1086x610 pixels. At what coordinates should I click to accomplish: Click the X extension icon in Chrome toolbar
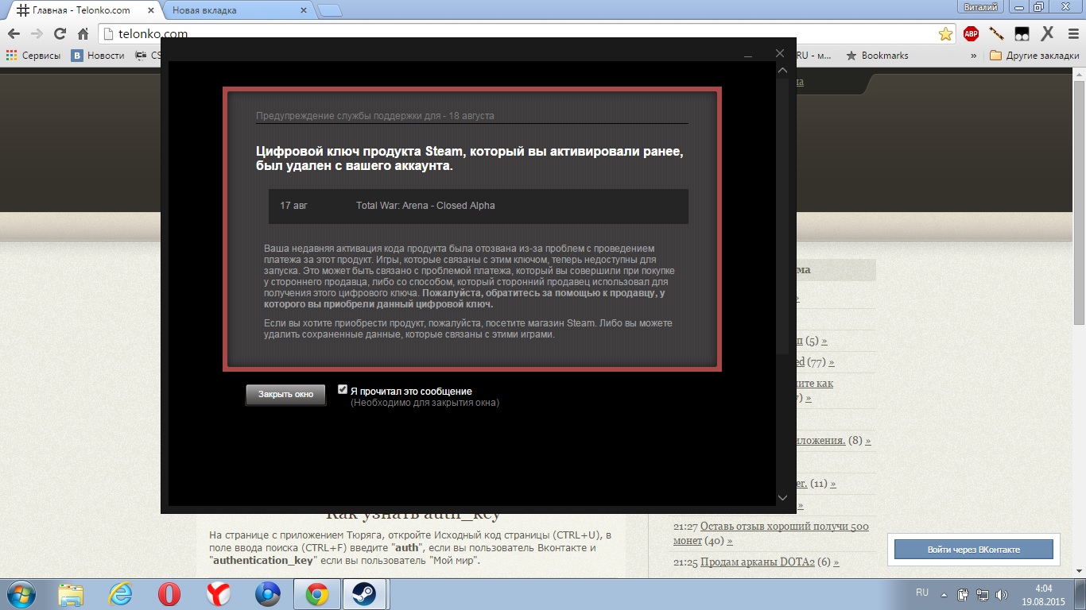(x=1048, y=33)
